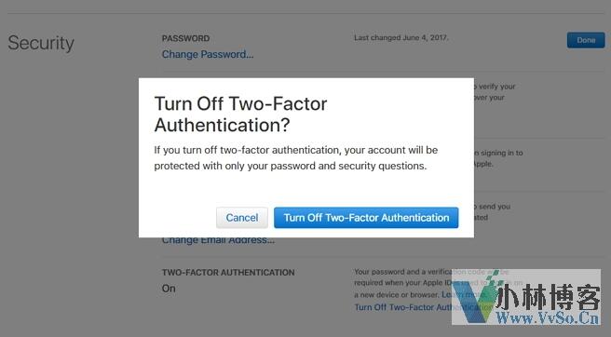Click the Done button in the Security section

click(x=586, y=40)
